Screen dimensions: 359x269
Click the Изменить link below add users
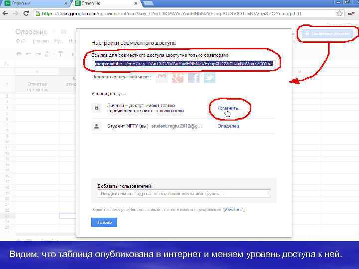(234, 210)
